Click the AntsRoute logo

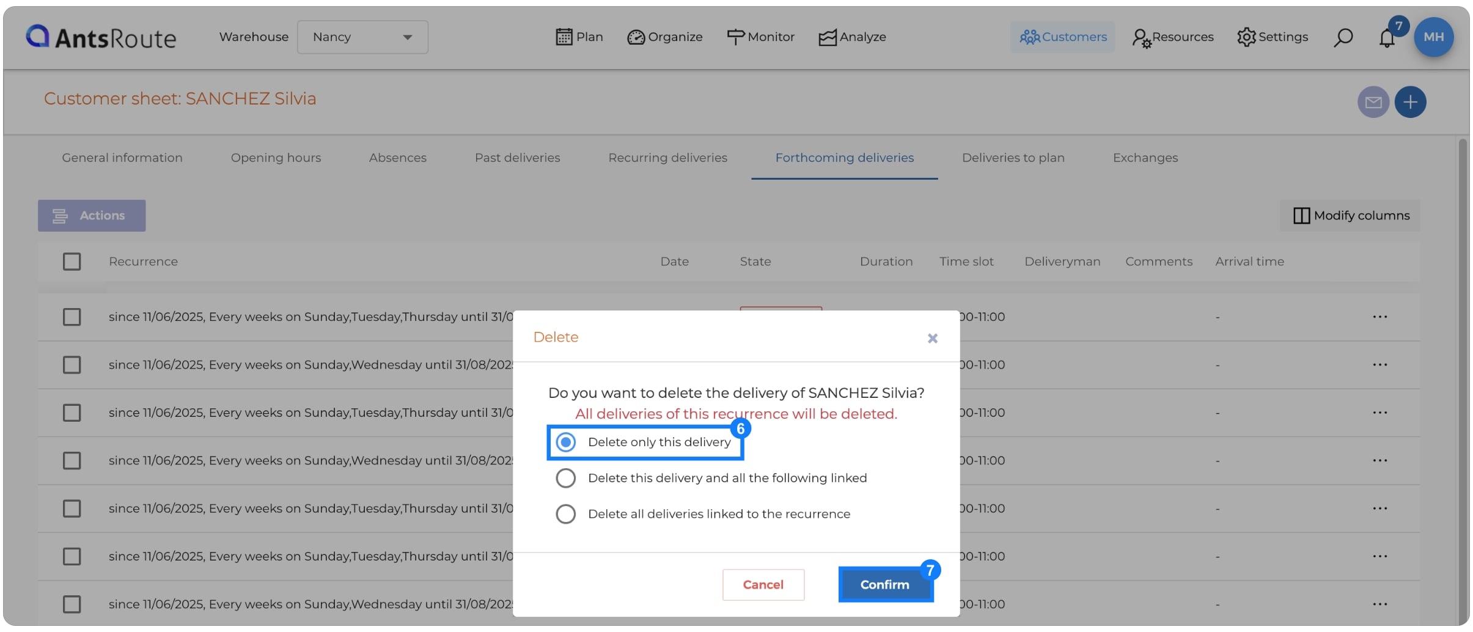(101, 37)
